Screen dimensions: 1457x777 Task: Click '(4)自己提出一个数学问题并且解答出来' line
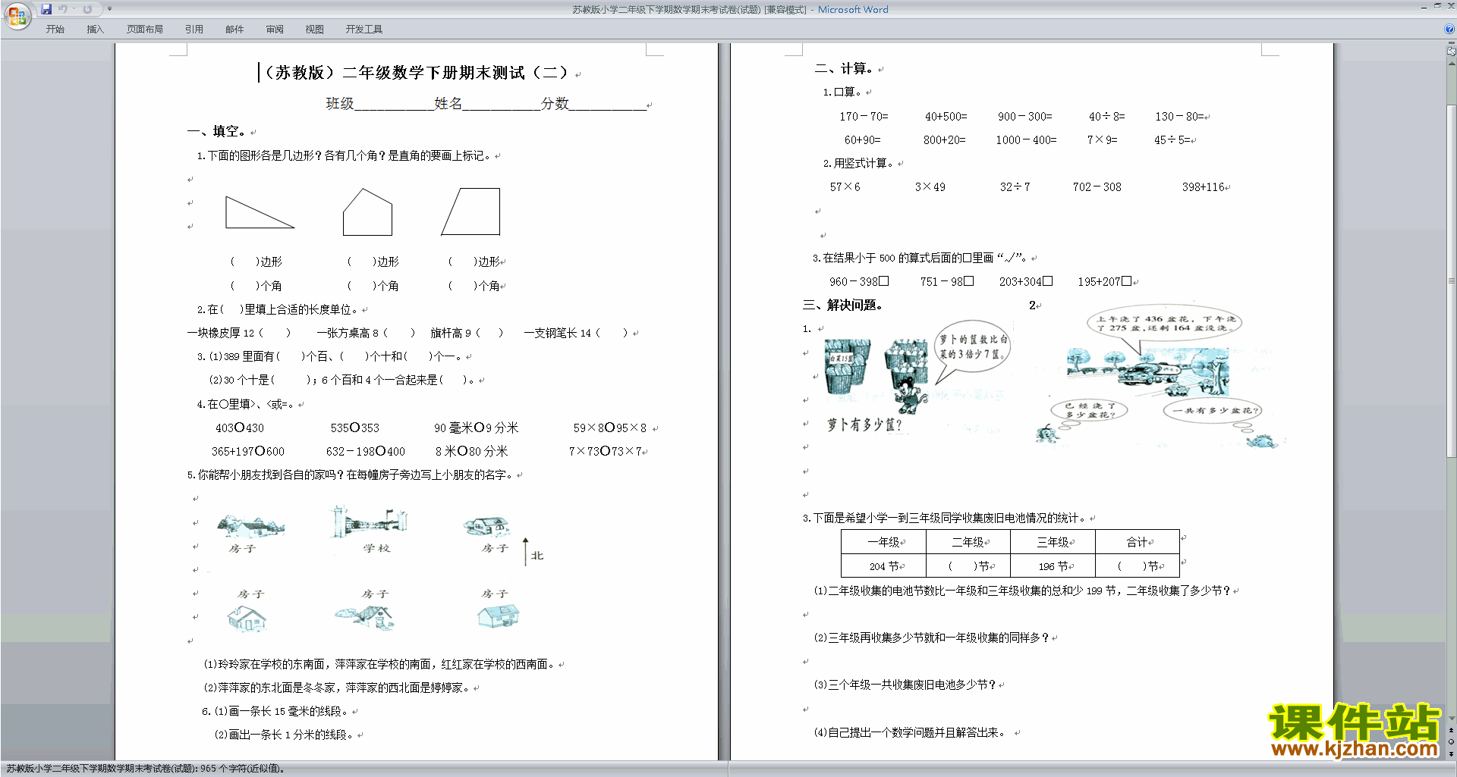coord(909,733)
